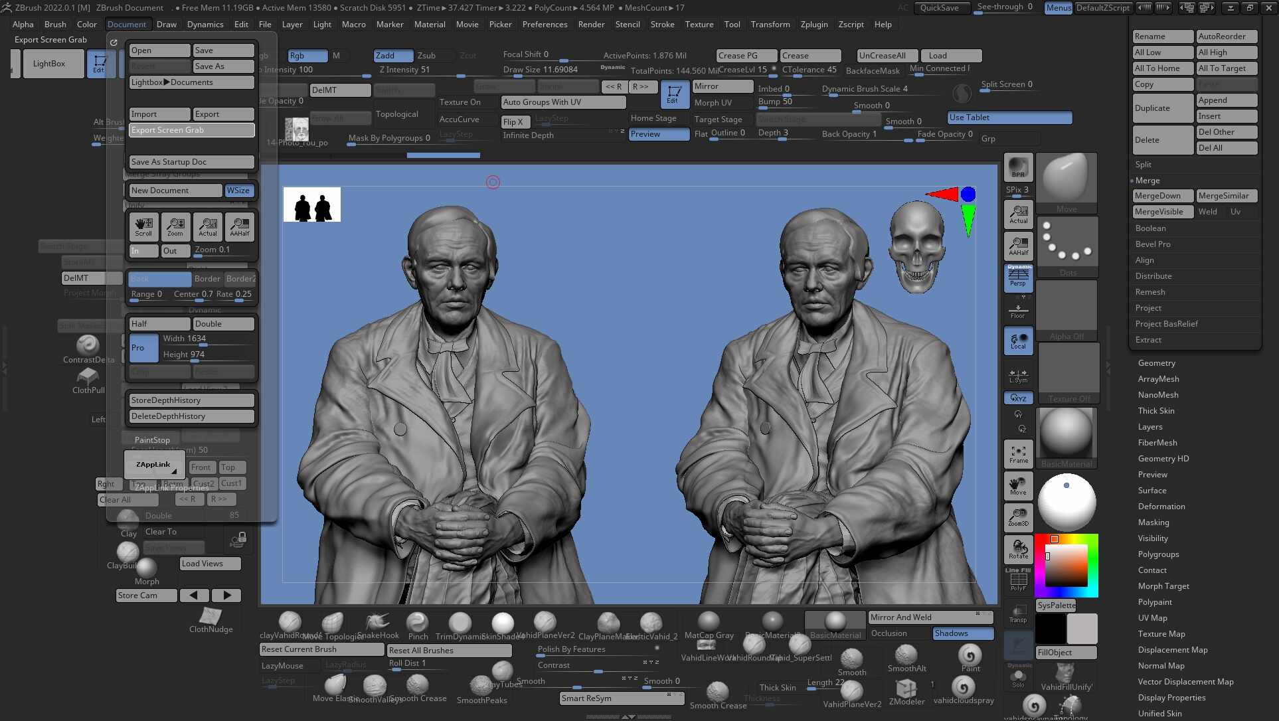This screenshot has width=1279, height=721.
Task: Expand the Geometry subpalette
Action: (1156, 363)
